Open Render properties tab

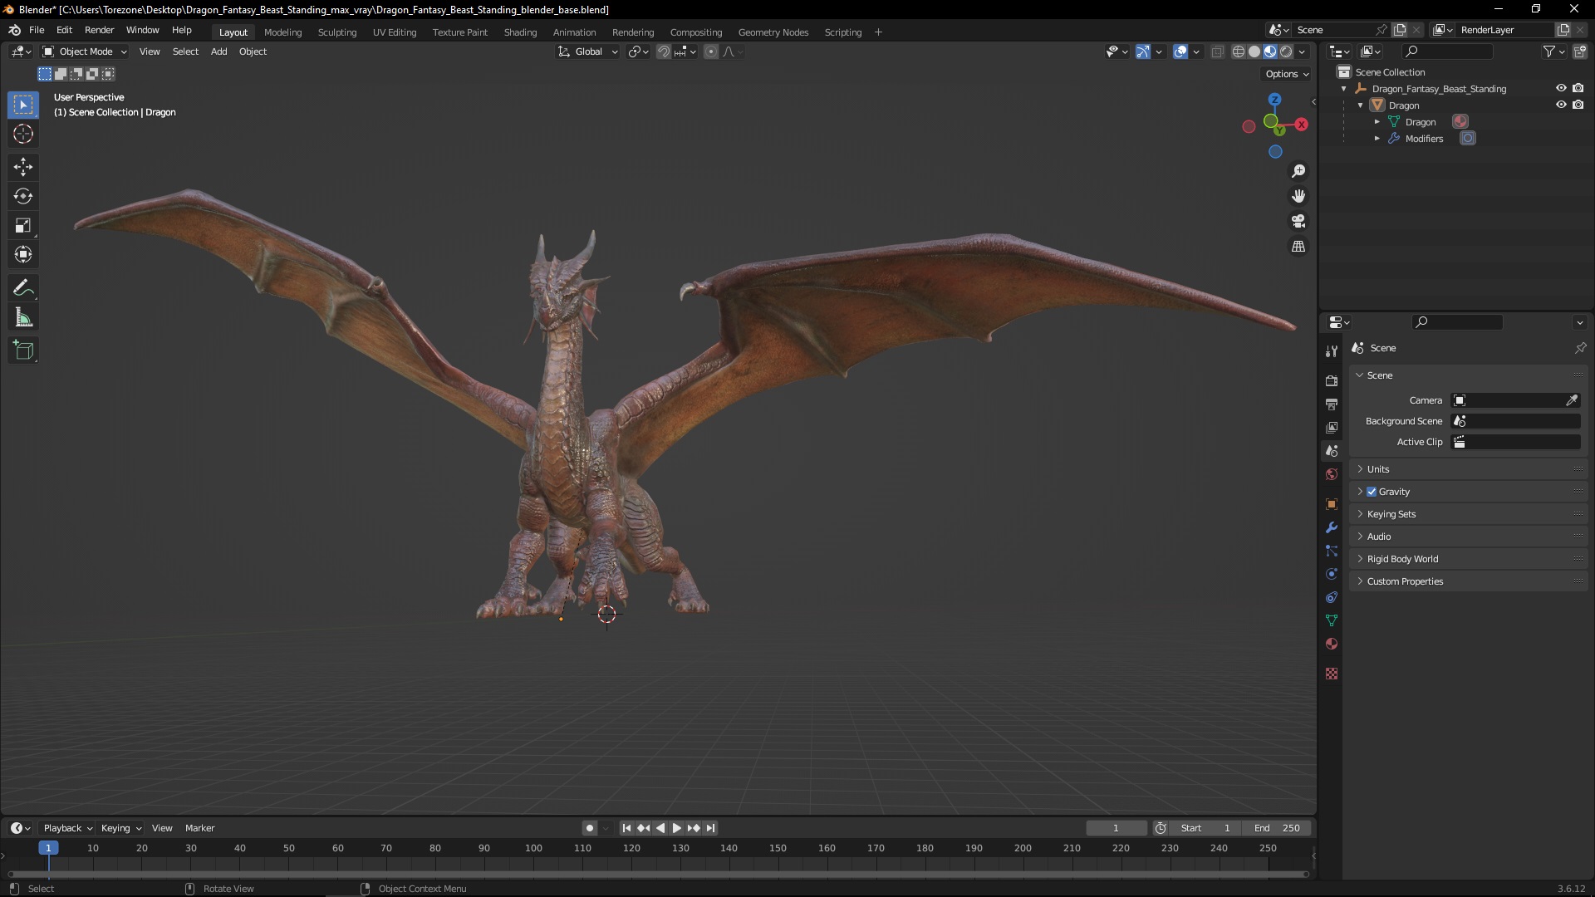coord(1332,380)
